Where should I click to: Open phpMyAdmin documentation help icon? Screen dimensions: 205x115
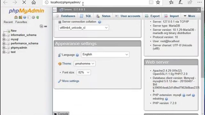tap(25, 17)
